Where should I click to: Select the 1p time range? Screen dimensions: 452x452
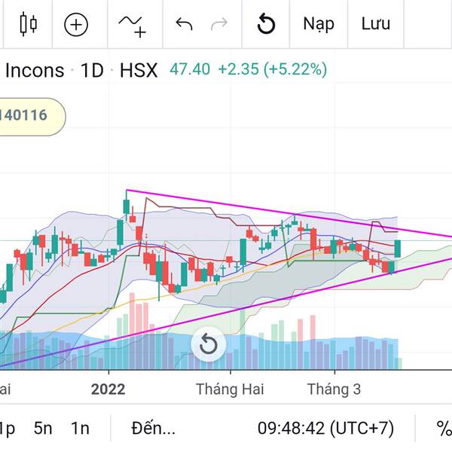(x=8, y=429)
